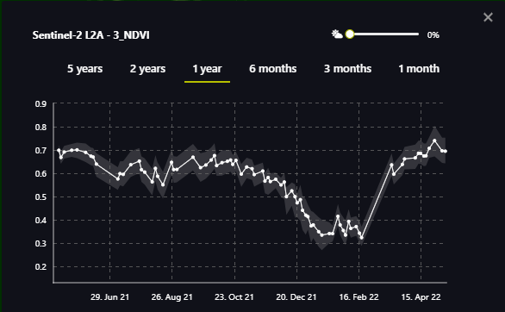The width and height of the screenshot is (505, 312).
Task: Switch to the 5 years tab
Action: [x=84, y=69]
